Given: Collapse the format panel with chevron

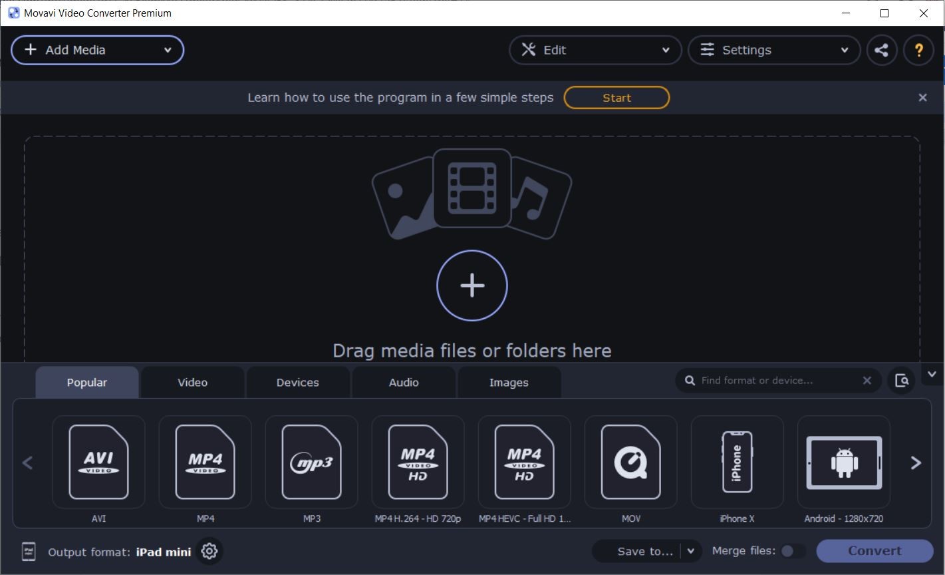Looking at the screenshot, I should click(932, 374).
